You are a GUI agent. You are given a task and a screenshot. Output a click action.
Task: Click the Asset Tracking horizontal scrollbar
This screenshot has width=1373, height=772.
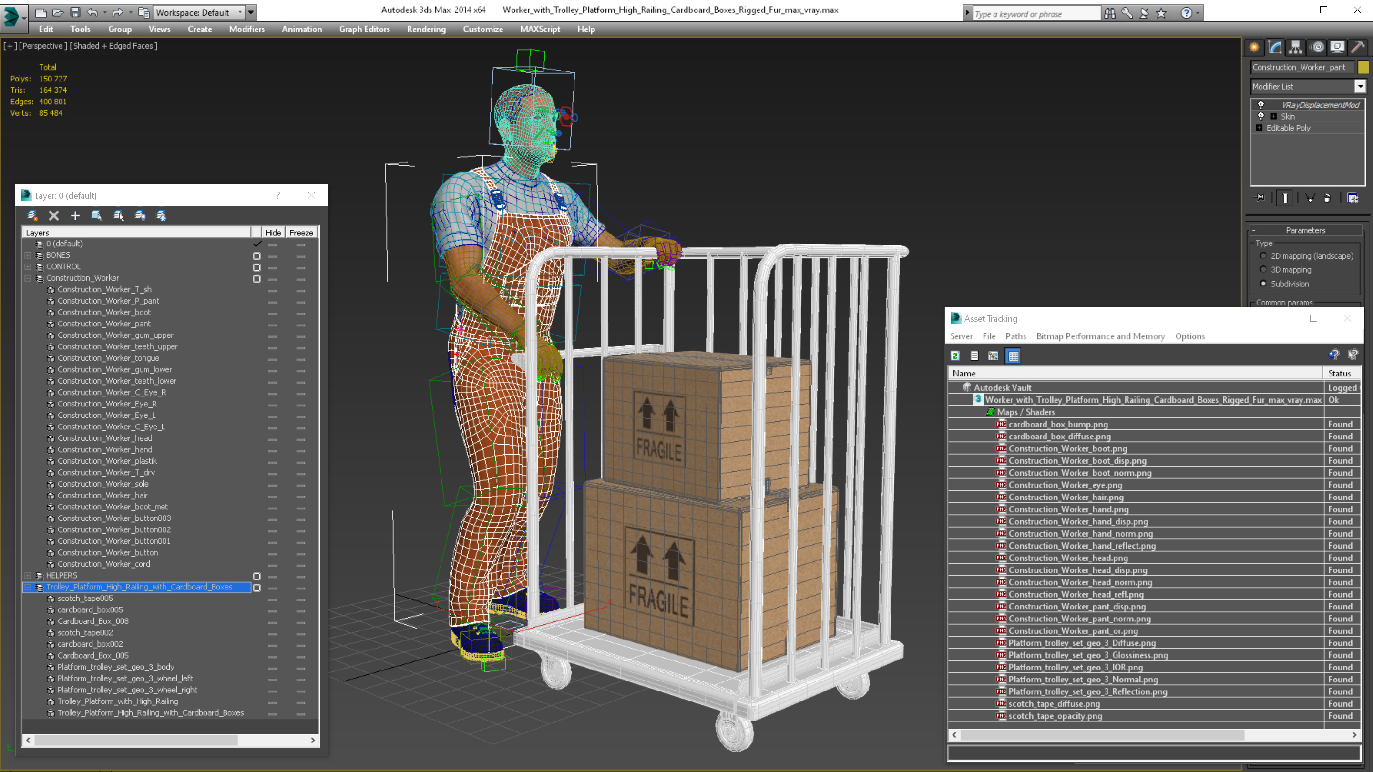(1155, 735)
